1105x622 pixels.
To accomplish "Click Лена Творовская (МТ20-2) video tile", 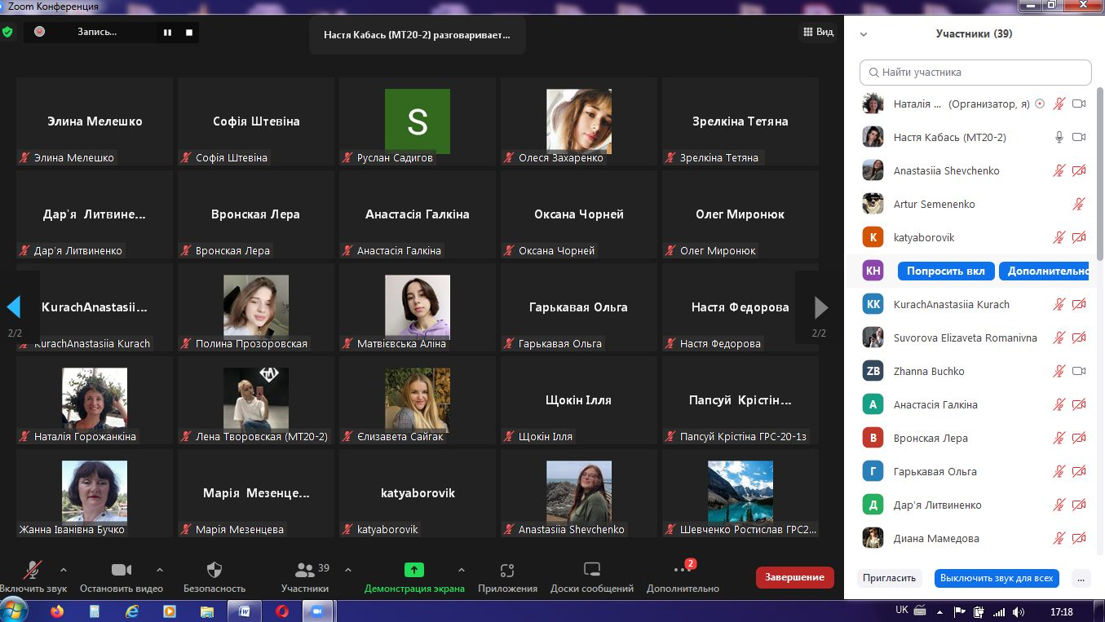I will tap(256, 400).
